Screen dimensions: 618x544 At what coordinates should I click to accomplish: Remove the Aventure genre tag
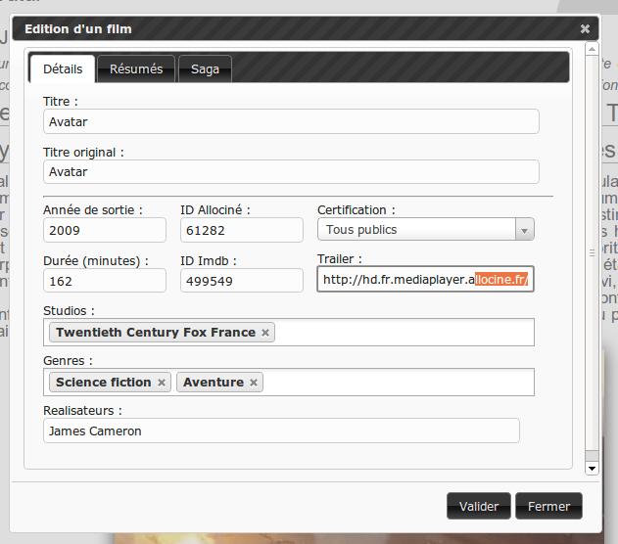click(x=254, y=383)
